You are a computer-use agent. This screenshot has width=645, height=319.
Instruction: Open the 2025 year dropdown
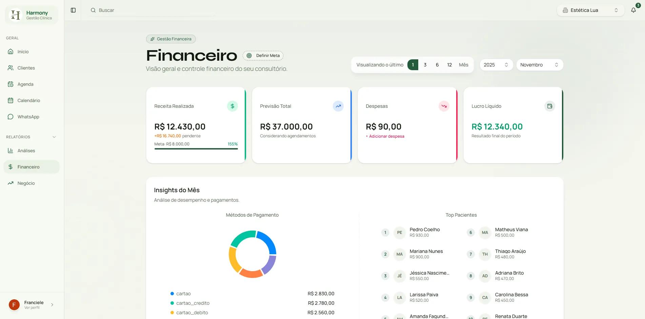pos(496,64)
